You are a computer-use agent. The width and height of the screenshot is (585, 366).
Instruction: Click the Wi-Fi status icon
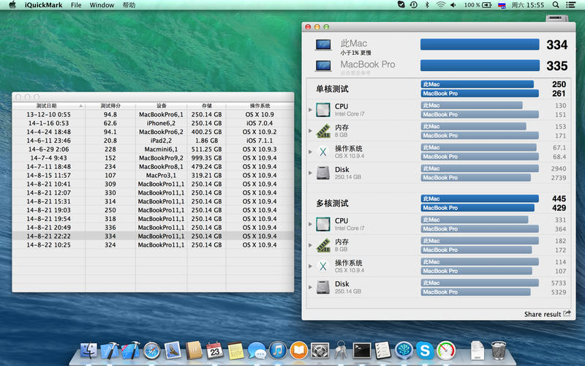441,5
